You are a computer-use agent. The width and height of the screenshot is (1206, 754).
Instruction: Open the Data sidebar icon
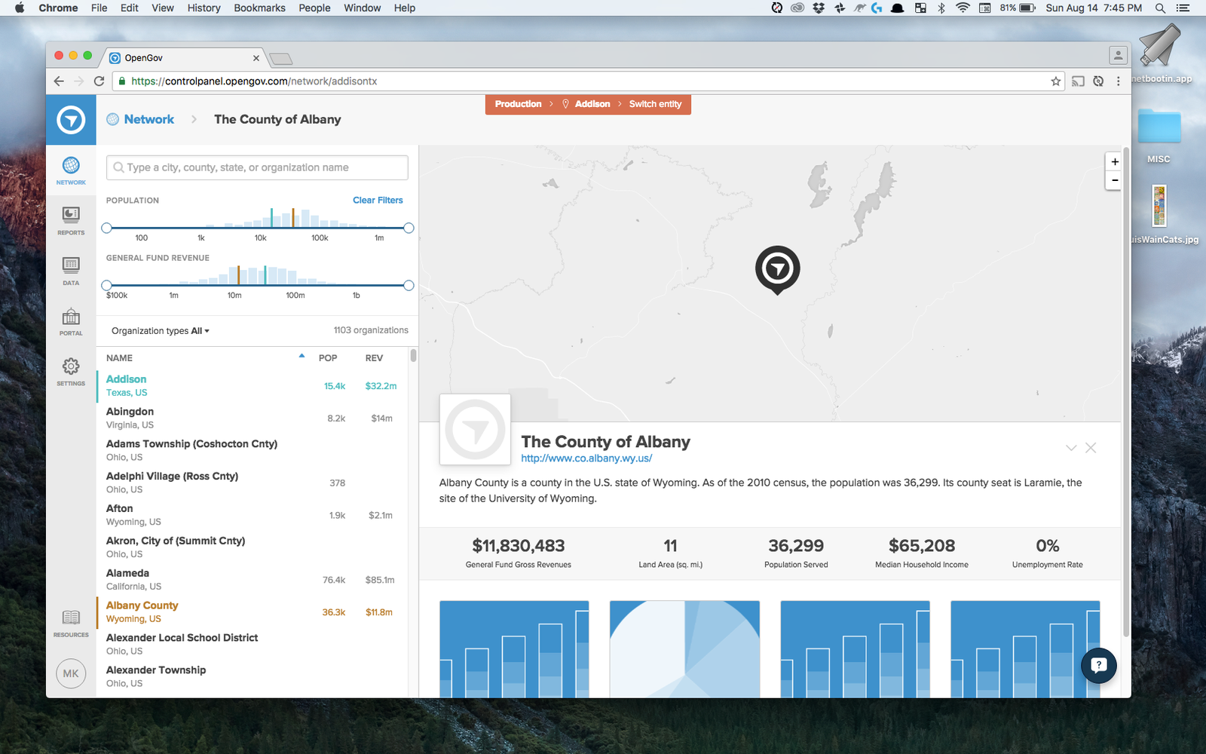(x=71, y=270)
